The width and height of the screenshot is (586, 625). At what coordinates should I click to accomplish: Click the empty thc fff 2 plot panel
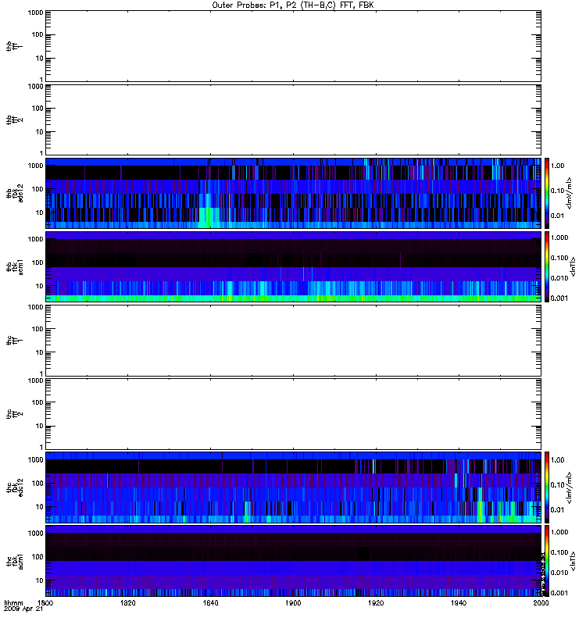[293, 414]
